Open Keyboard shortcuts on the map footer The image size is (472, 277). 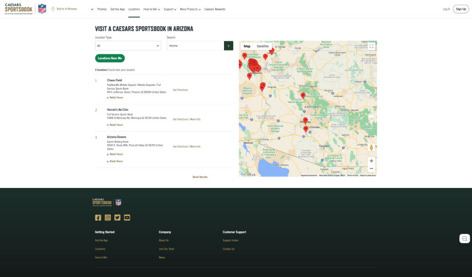tap(309, 175)
